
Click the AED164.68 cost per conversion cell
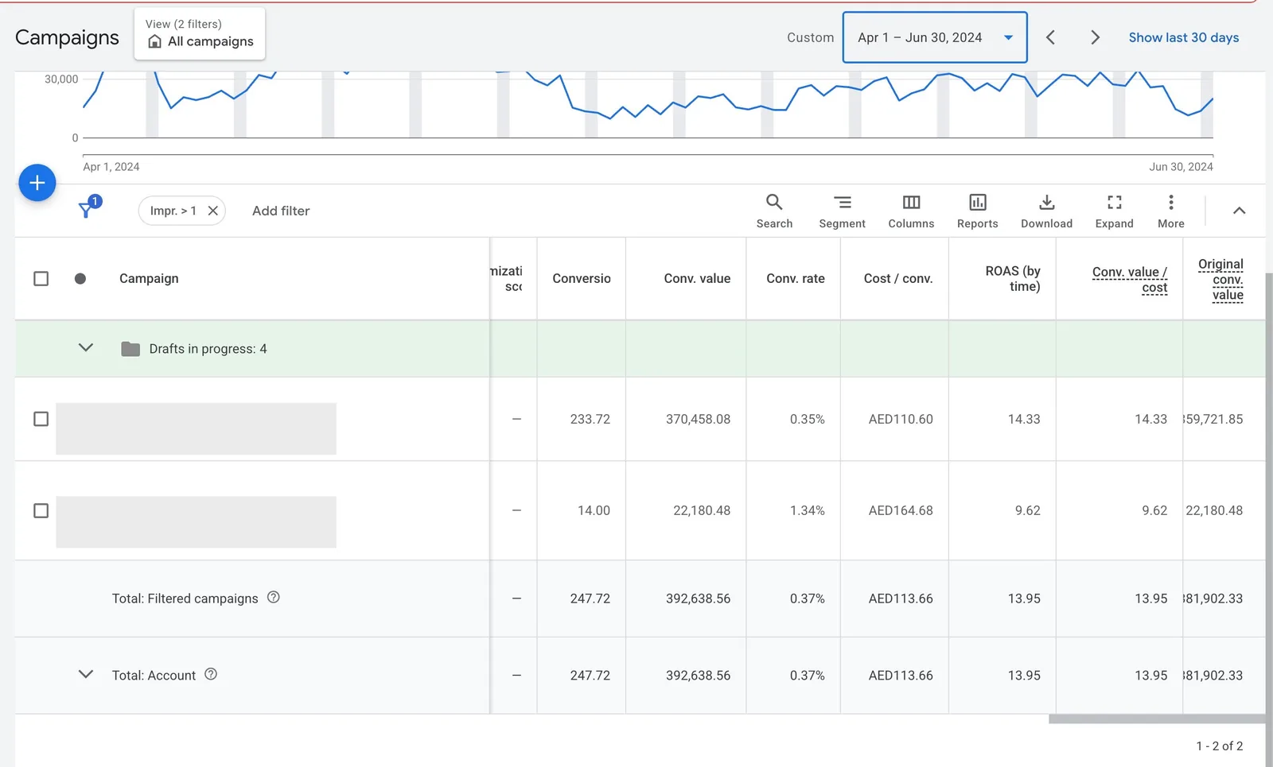coord(900,510)
